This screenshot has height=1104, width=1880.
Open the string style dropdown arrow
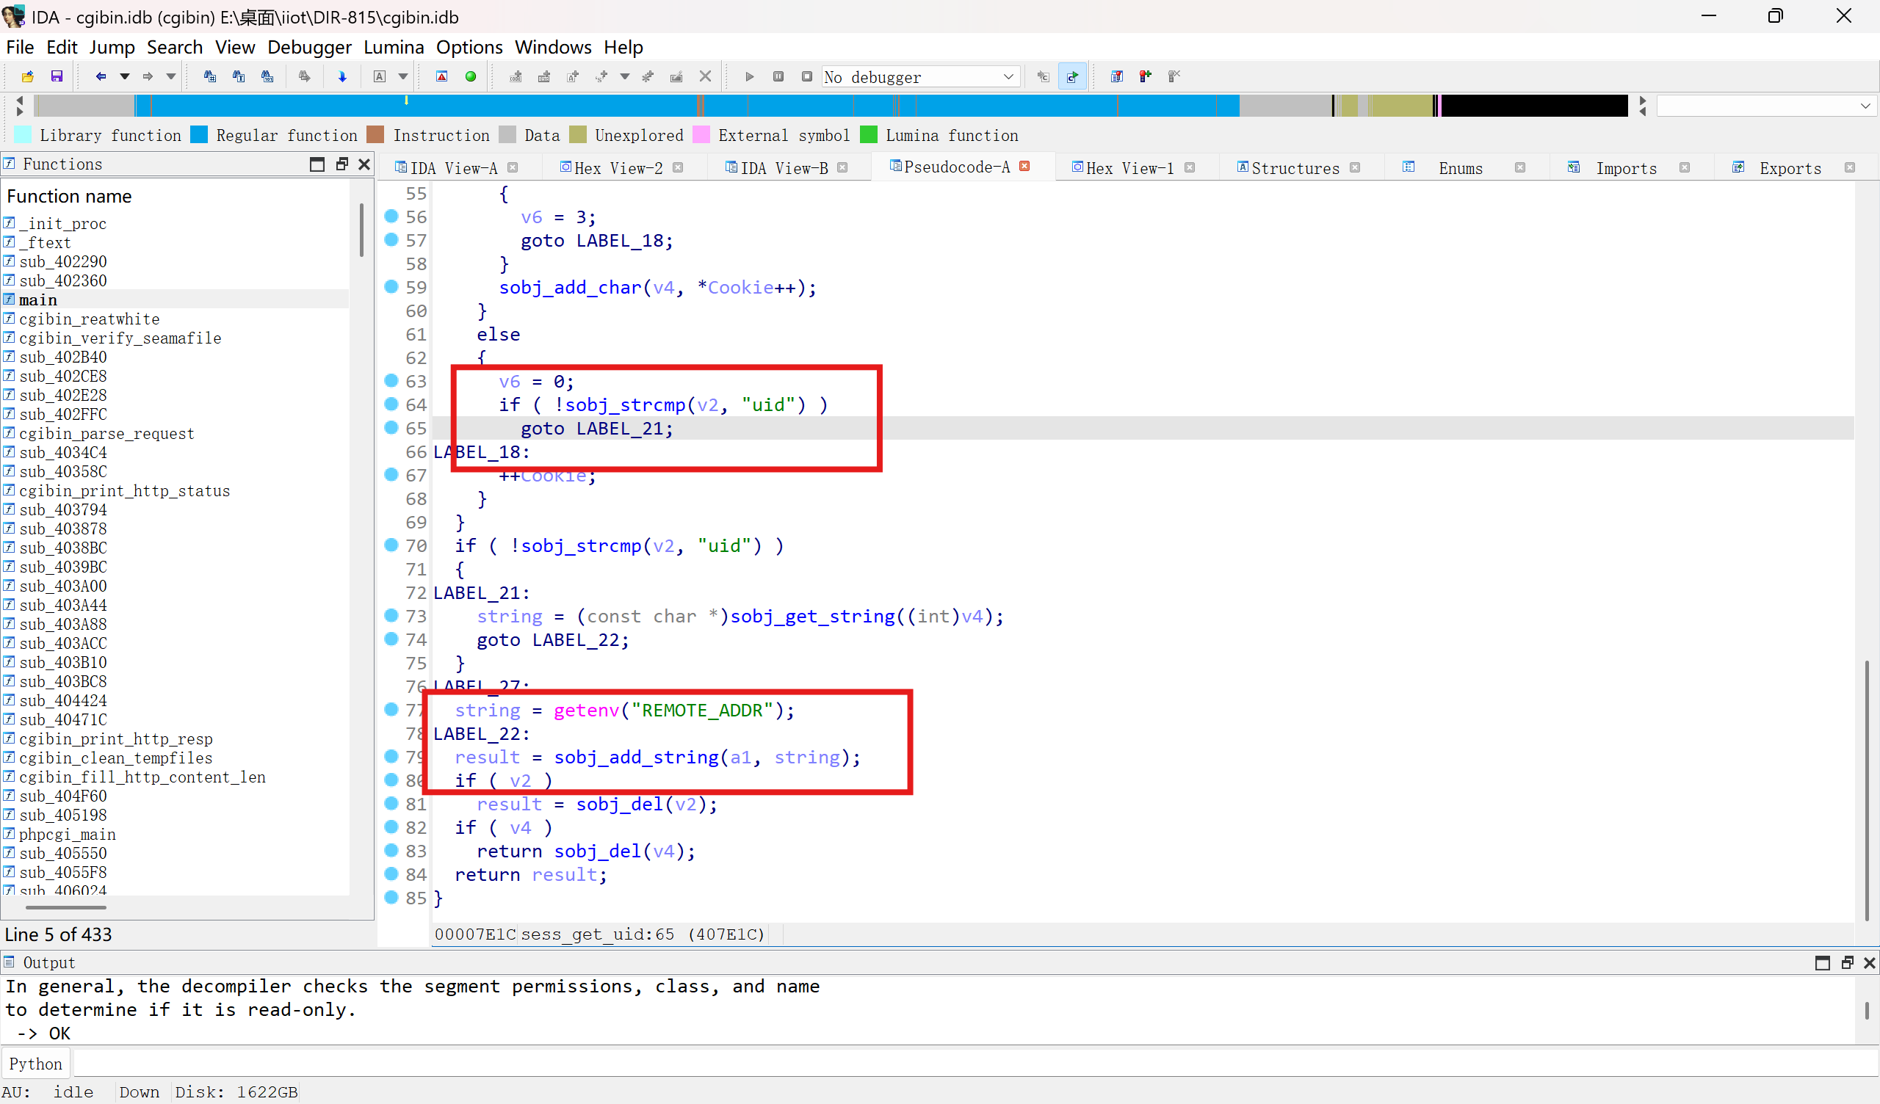625,76
